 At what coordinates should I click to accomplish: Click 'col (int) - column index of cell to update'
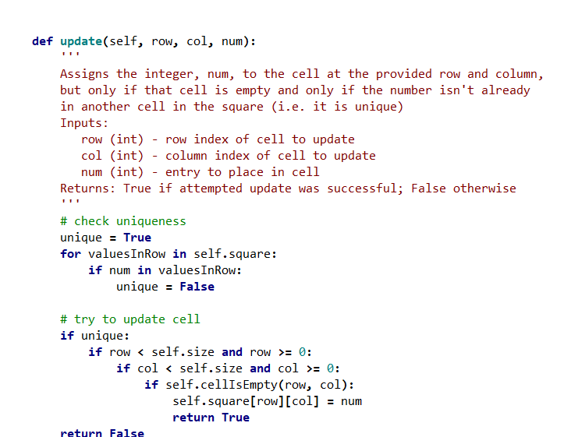229,156
